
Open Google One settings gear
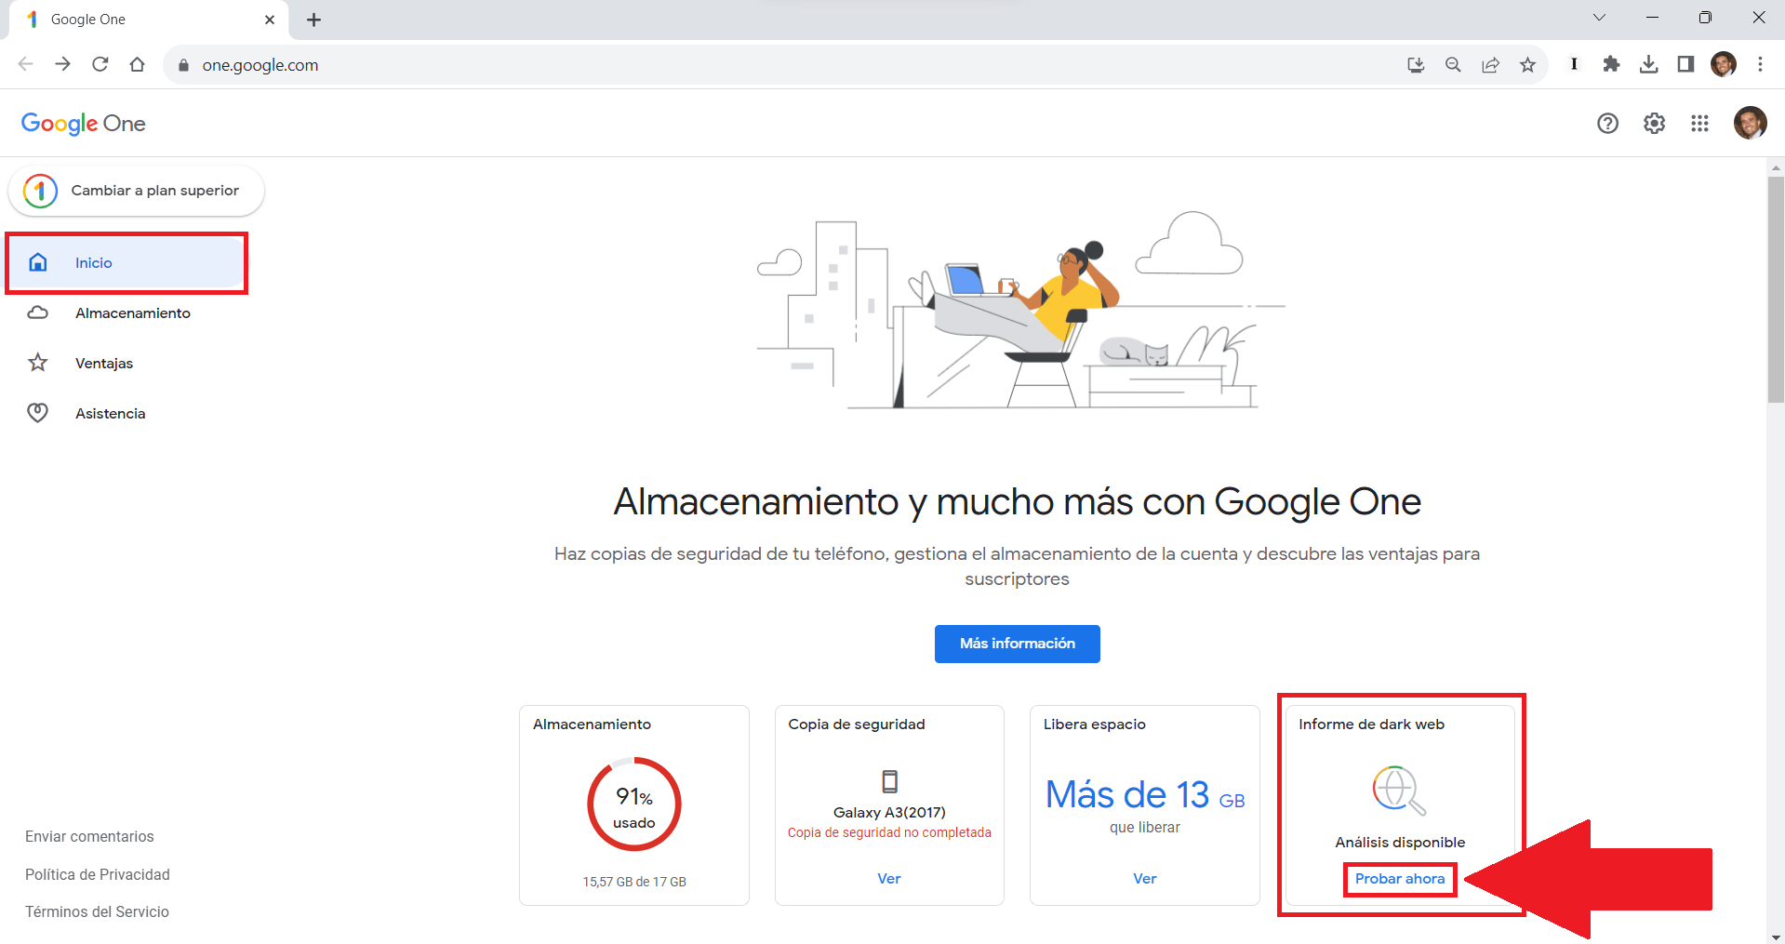click(1654, 124)
